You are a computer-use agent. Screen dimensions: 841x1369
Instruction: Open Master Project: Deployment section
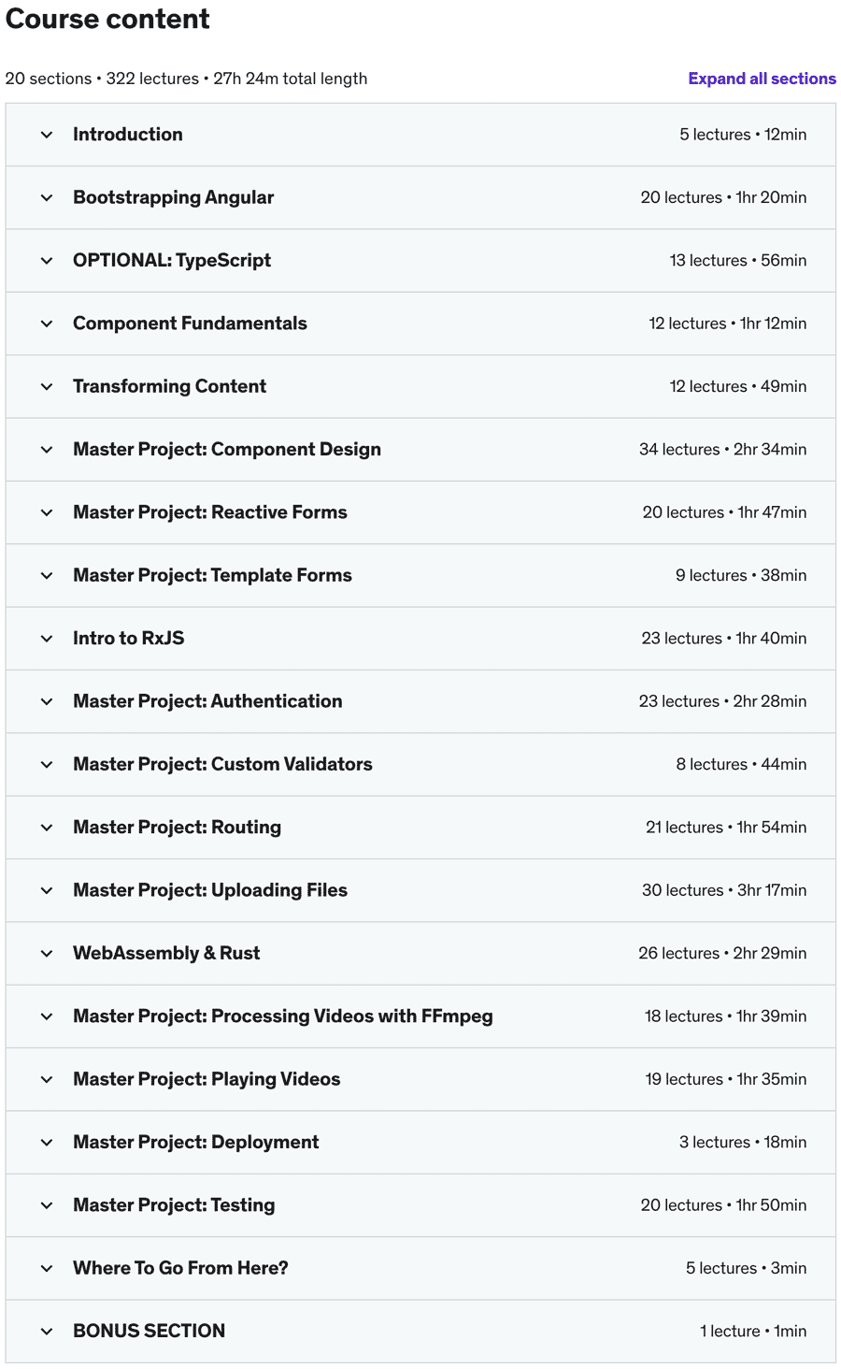(x=420, y=1142)
